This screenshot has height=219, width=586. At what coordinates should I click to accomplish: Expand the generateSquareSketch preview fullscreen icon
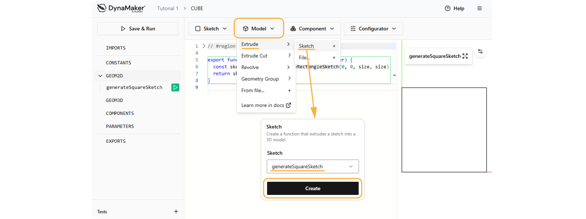(465, 56)
